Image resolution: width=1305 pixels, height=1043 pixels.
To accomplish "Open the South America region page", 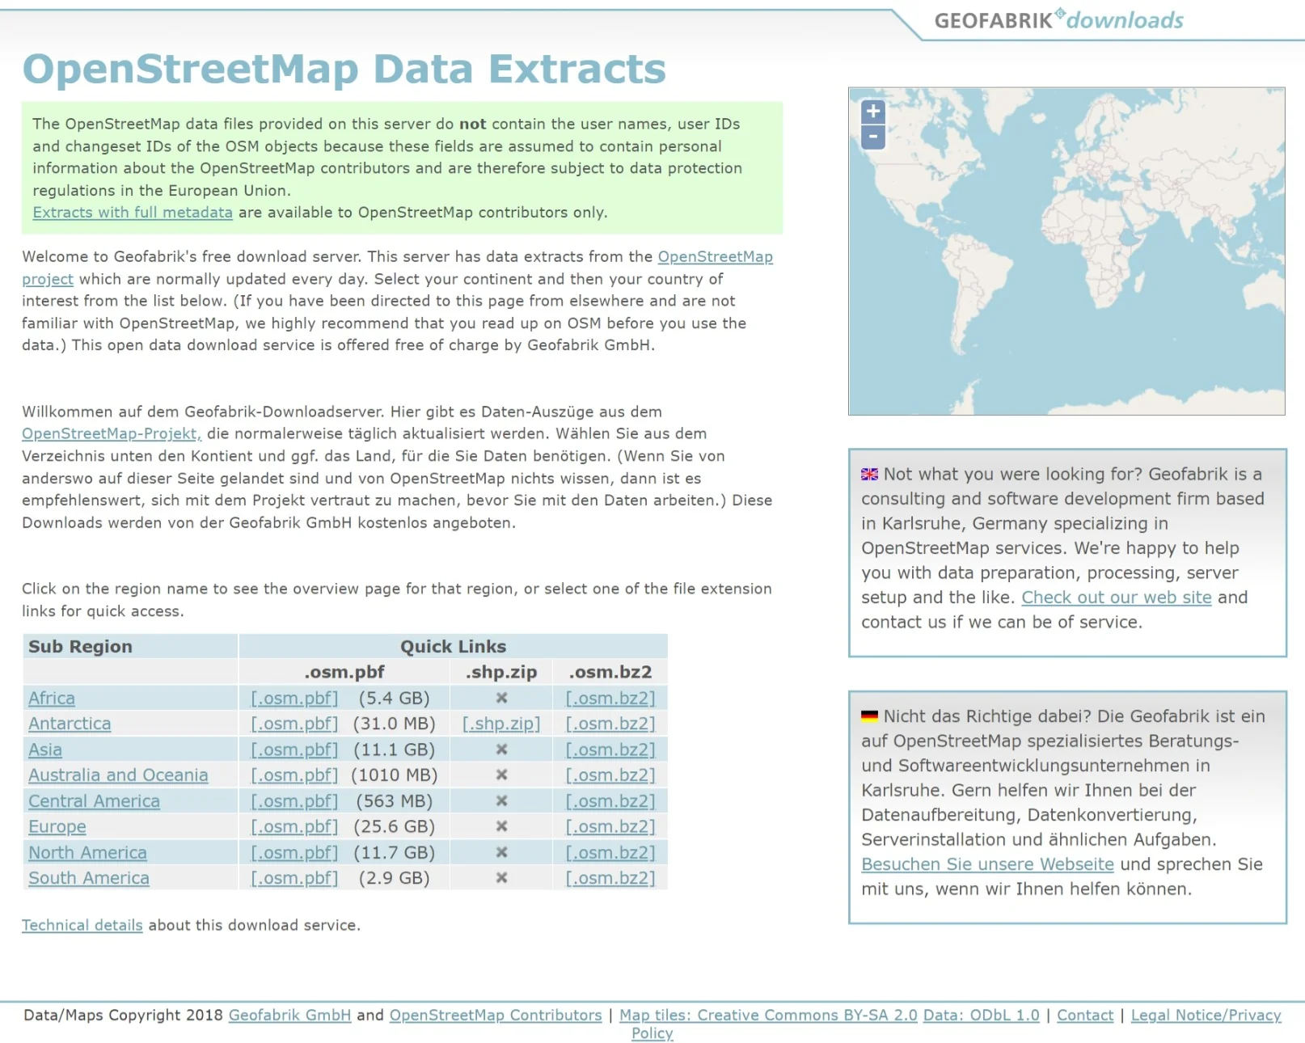I will 89,878.
